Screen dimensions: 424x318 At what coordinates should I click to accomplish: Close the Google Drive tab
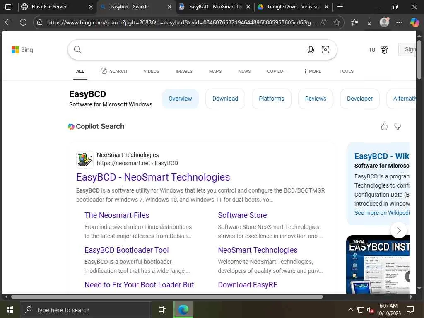click(x=326, y=7)
